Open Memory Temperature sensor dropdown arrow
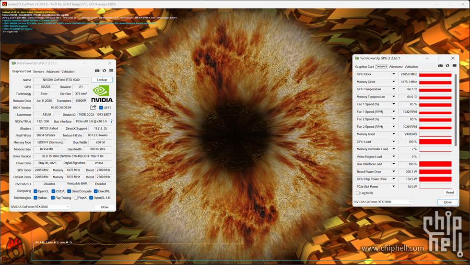 coord(394,96)
